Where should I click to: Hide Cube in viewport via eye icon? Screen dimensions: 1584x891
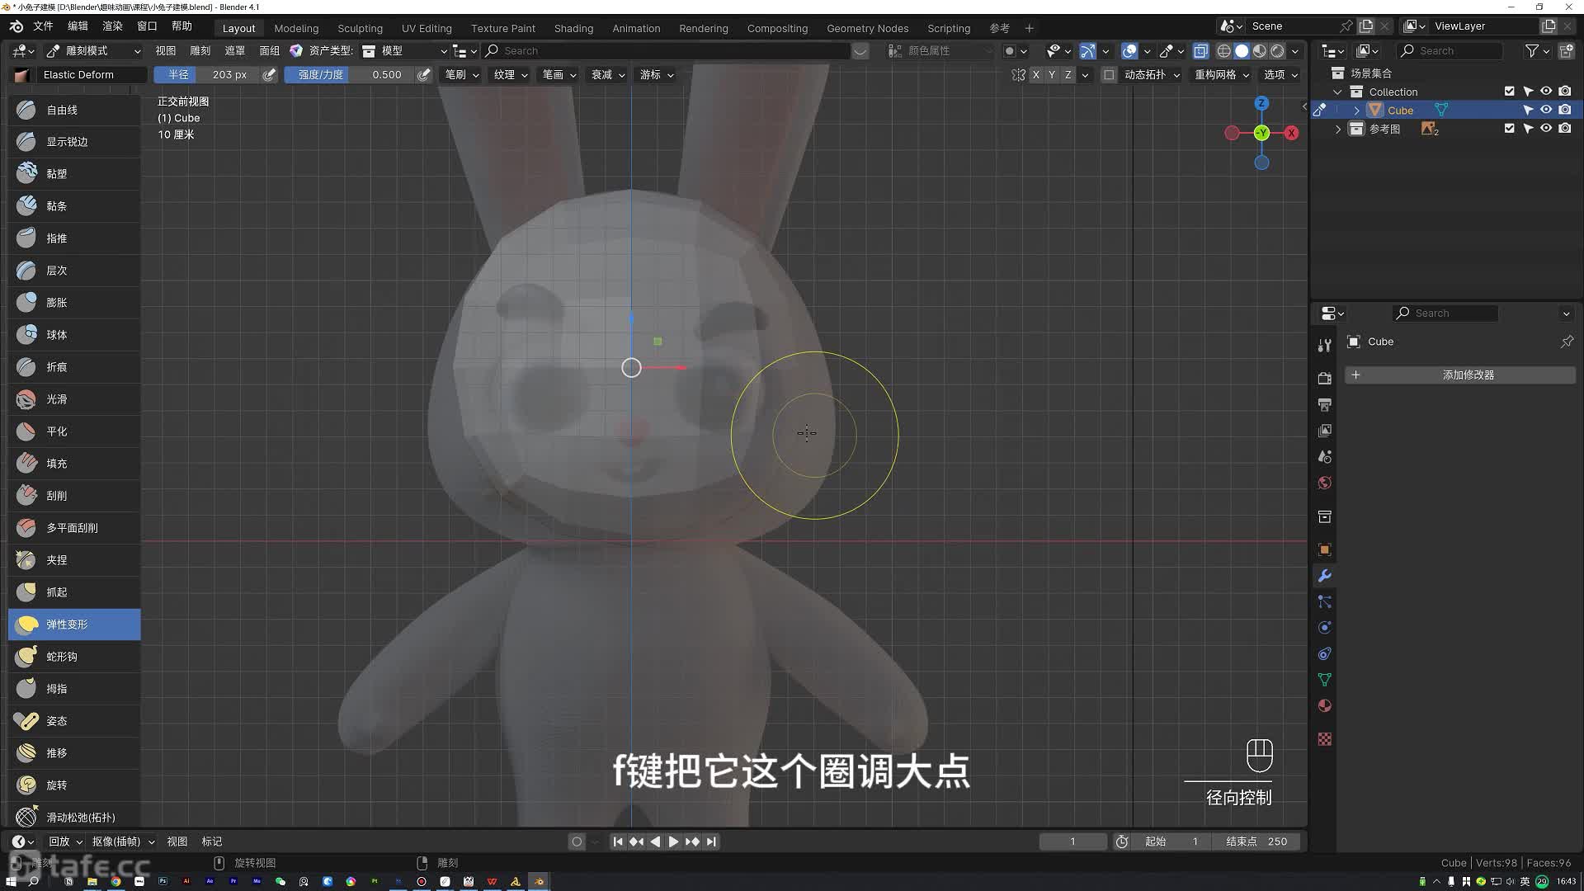click(1546, 110)
